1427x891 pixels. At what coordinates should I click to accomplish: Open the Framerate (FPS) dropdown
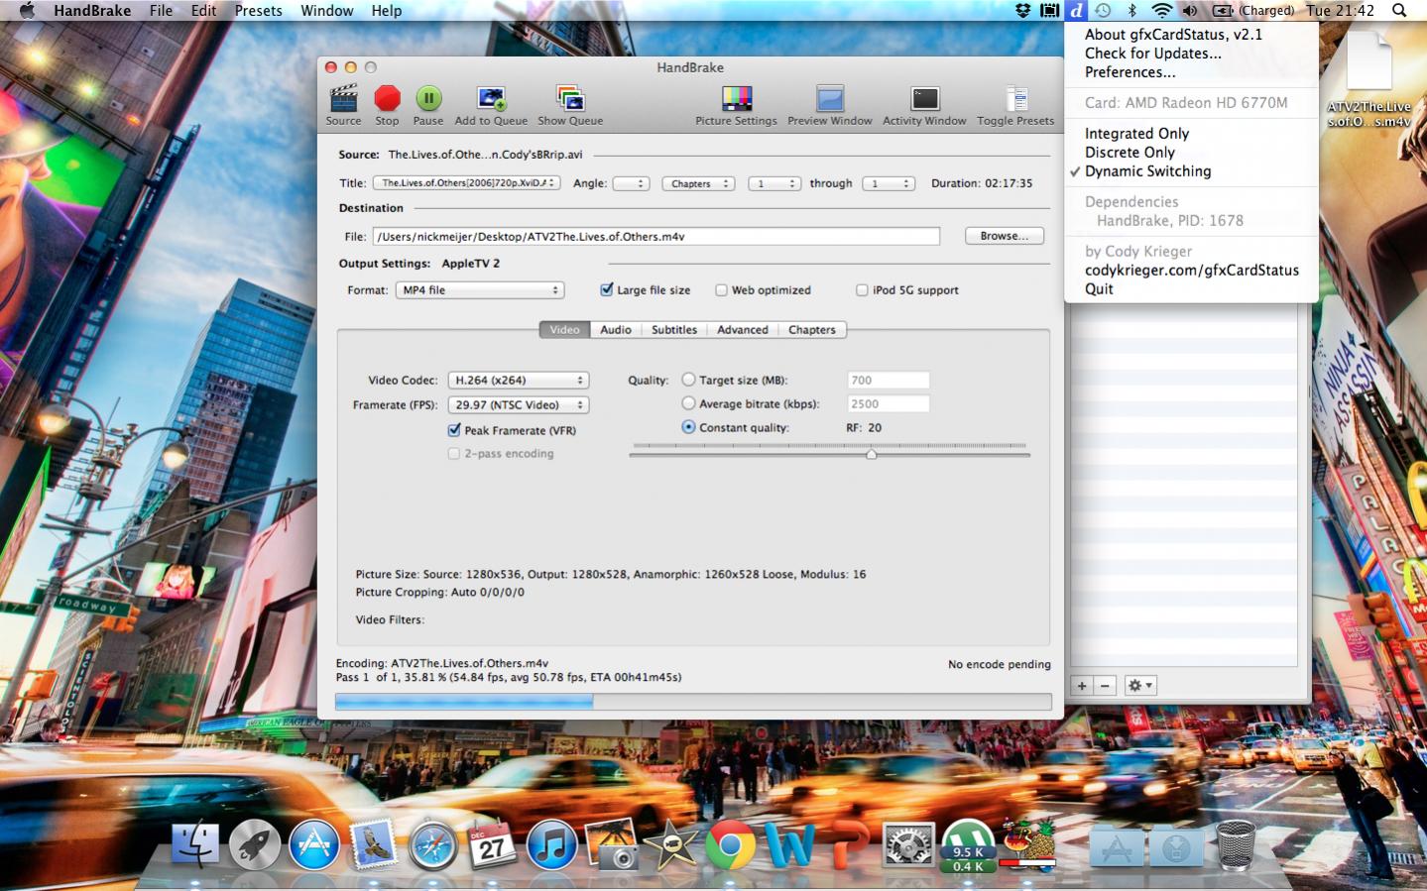519,405
